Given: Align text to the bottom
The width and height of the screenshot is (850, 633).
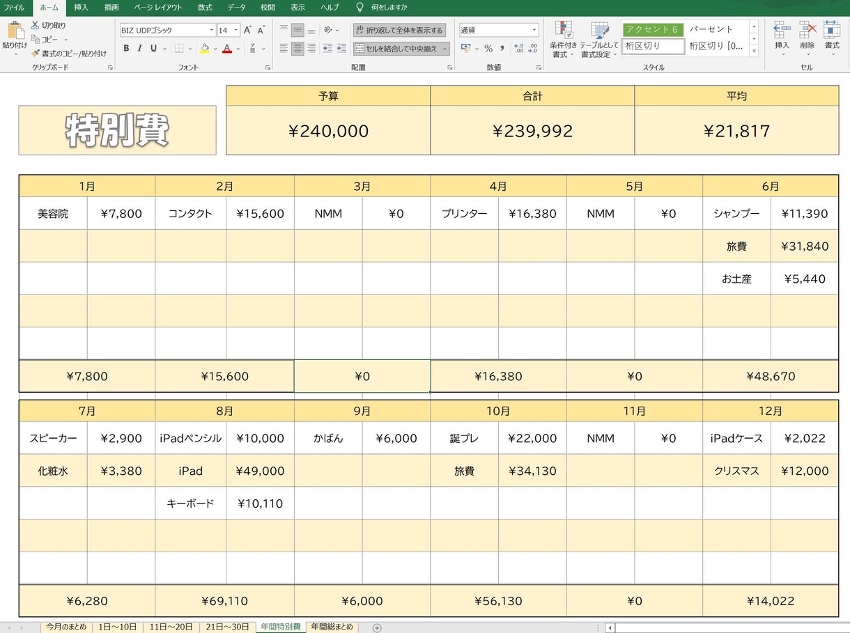Looking at the screenshot, I should [x=311, y=30].
